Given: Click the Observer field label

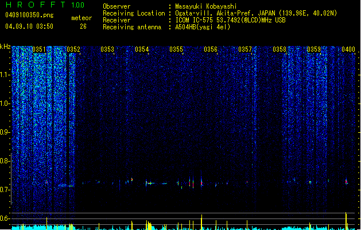Looking at the screenshot, I should [117, 6].
